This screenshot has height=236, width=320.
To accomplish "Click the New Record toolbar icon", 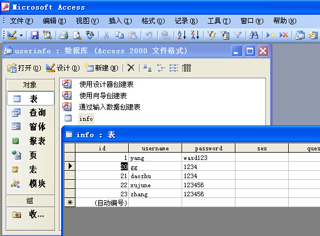I will point(271,35).
